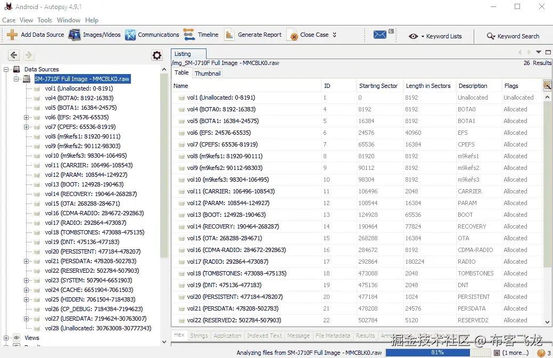
Task: Click the Close Case icon
Action: point(293,35)
